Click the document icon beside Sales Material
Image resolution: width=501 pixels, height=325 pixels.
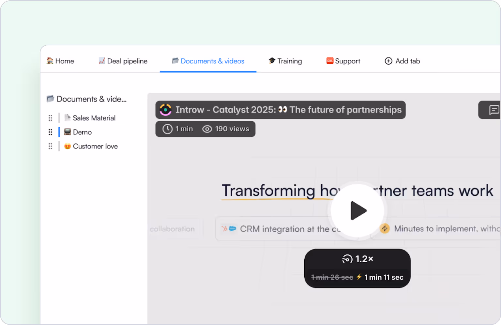pos(67,117)
